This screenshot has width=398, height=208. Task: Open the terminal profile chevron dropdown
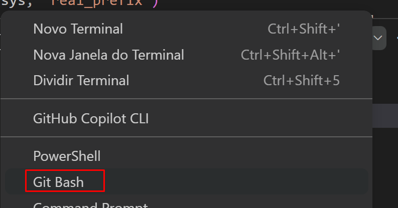(x=378, y=38)
